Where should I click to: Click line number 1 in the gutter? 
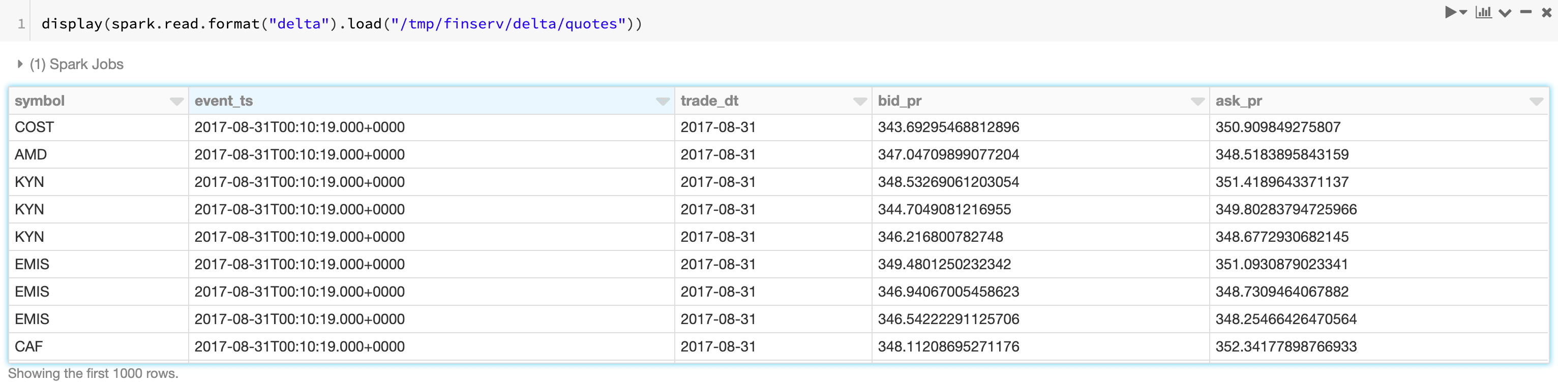click(x=21, y=23)
